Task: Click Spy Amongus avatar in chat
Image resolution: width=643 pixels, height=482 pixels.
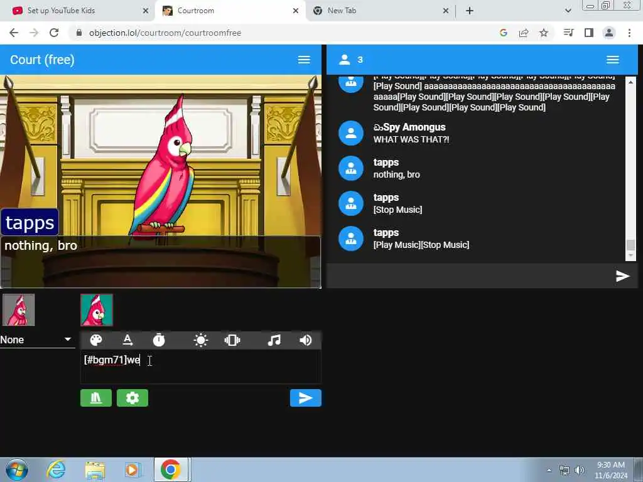Action: pos(350,133)
